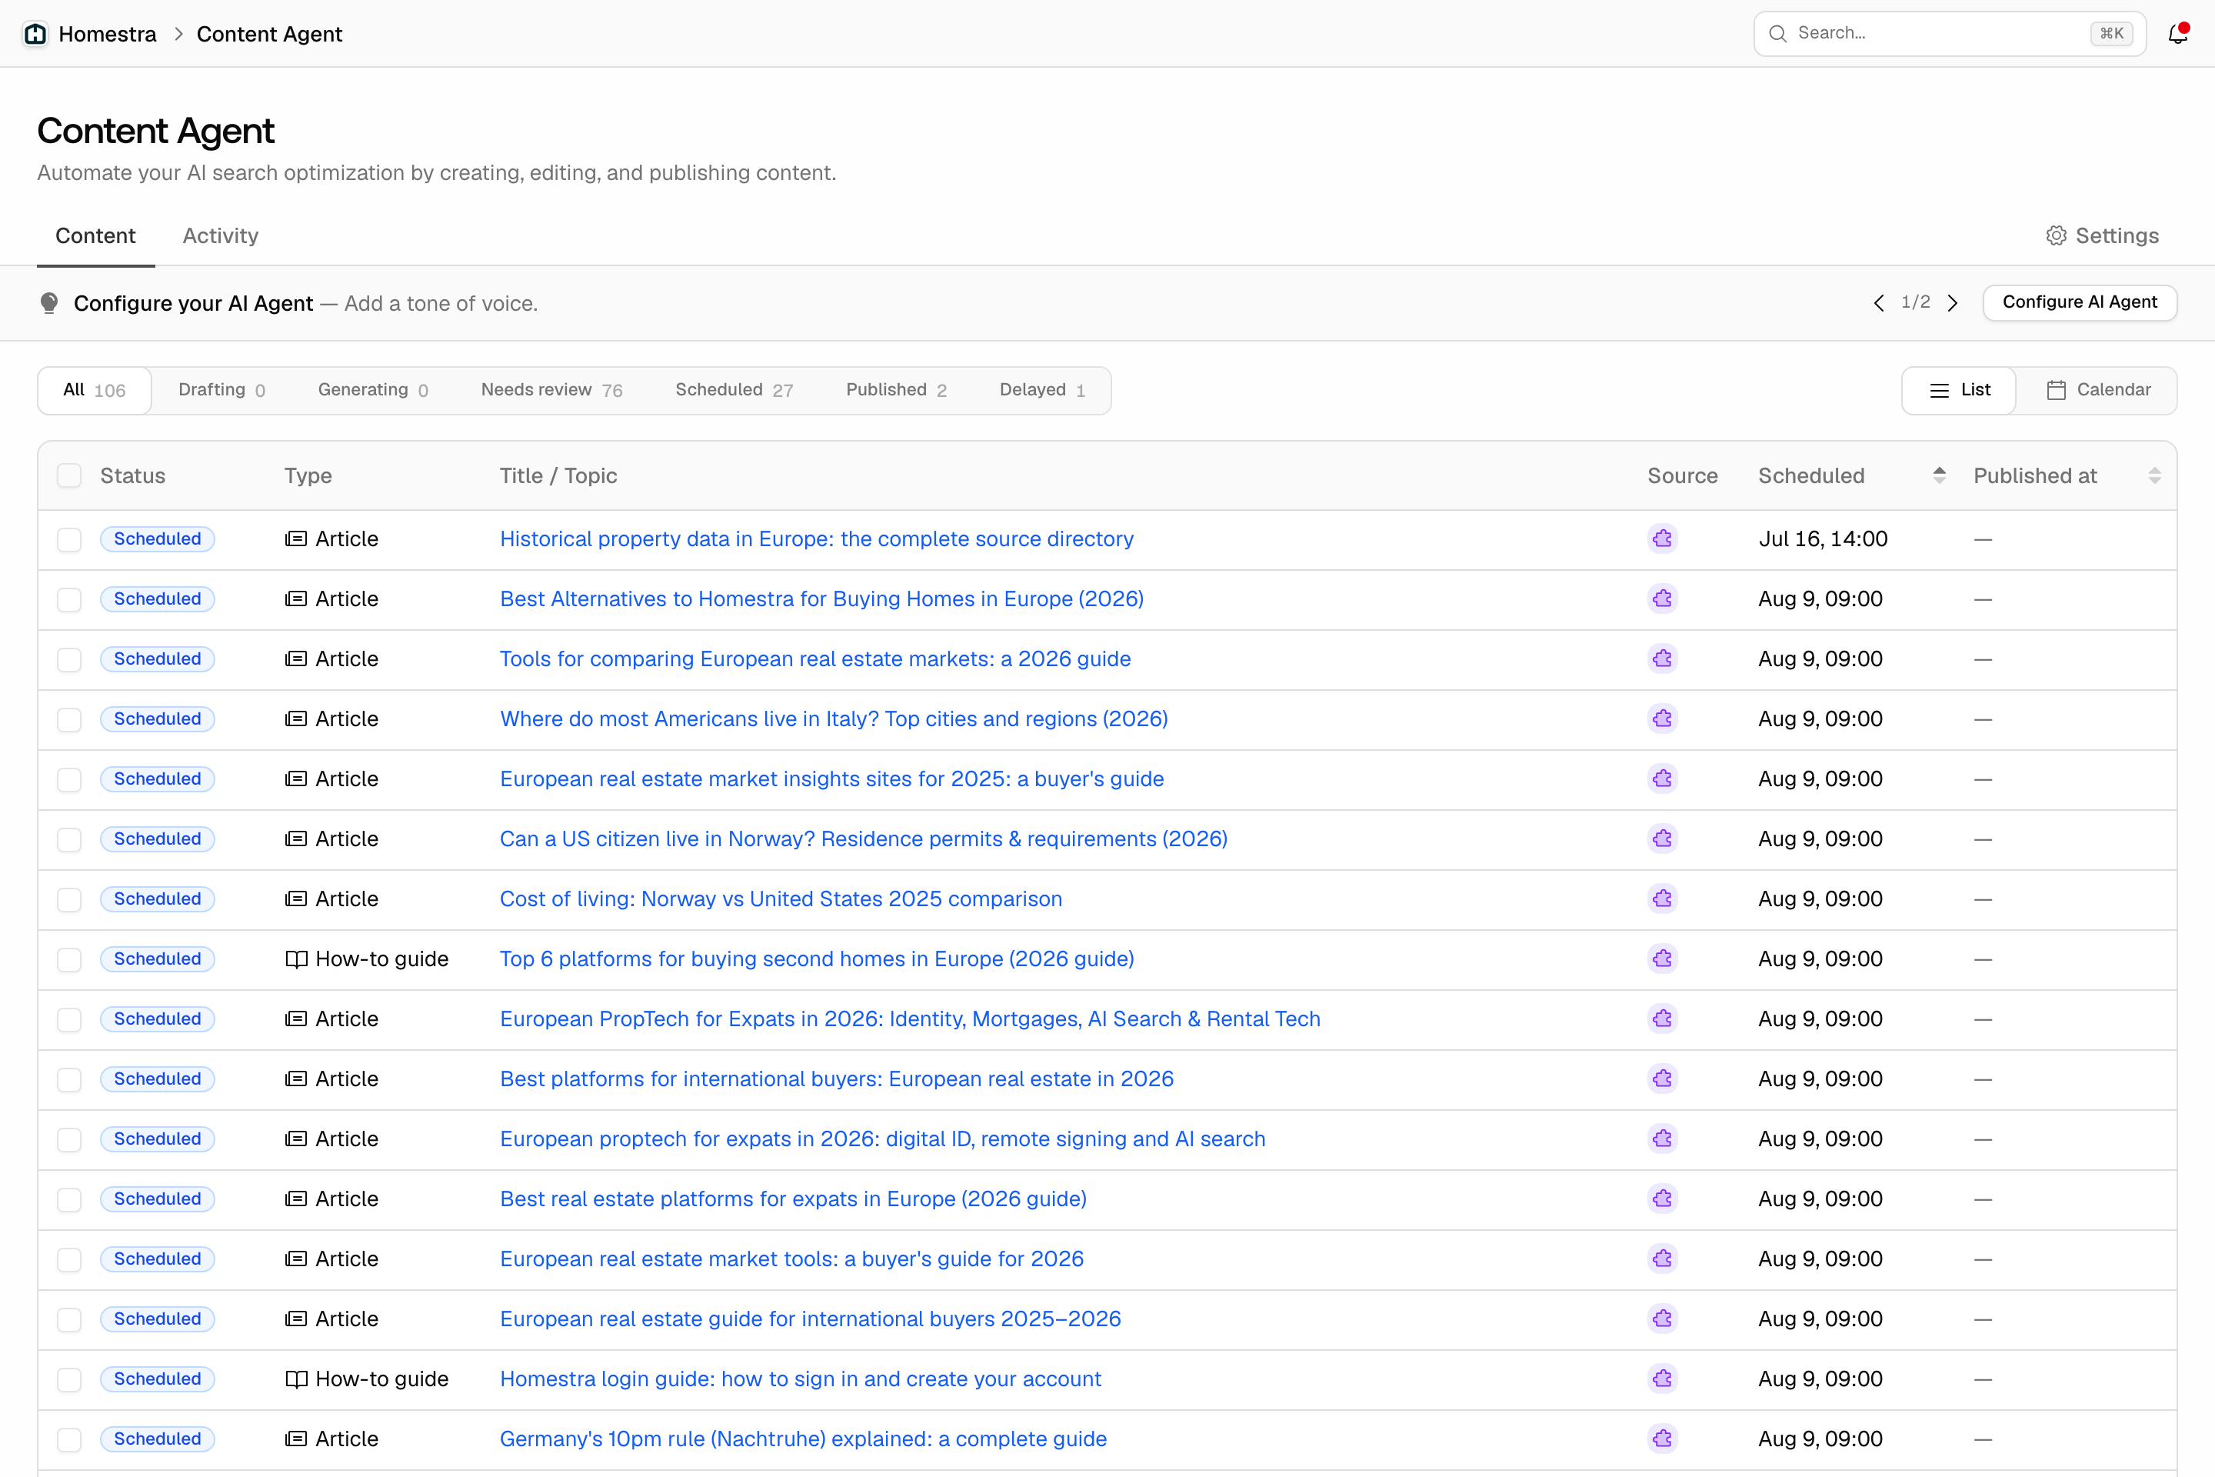Filter by Needs review 76

[551, 390]
